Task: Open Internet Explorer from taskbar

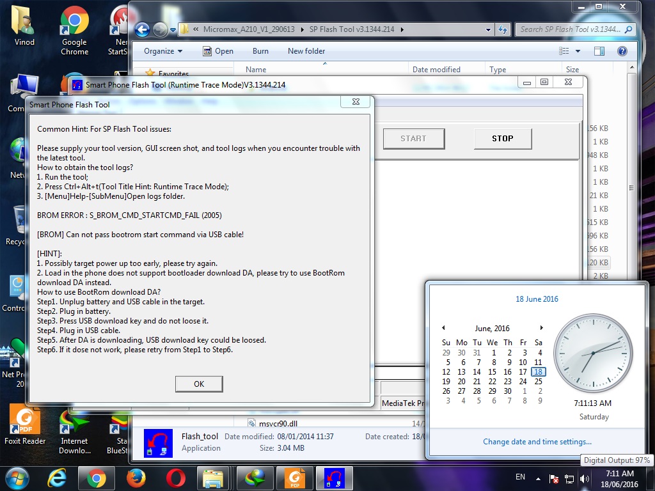Action: click(57, 478)
